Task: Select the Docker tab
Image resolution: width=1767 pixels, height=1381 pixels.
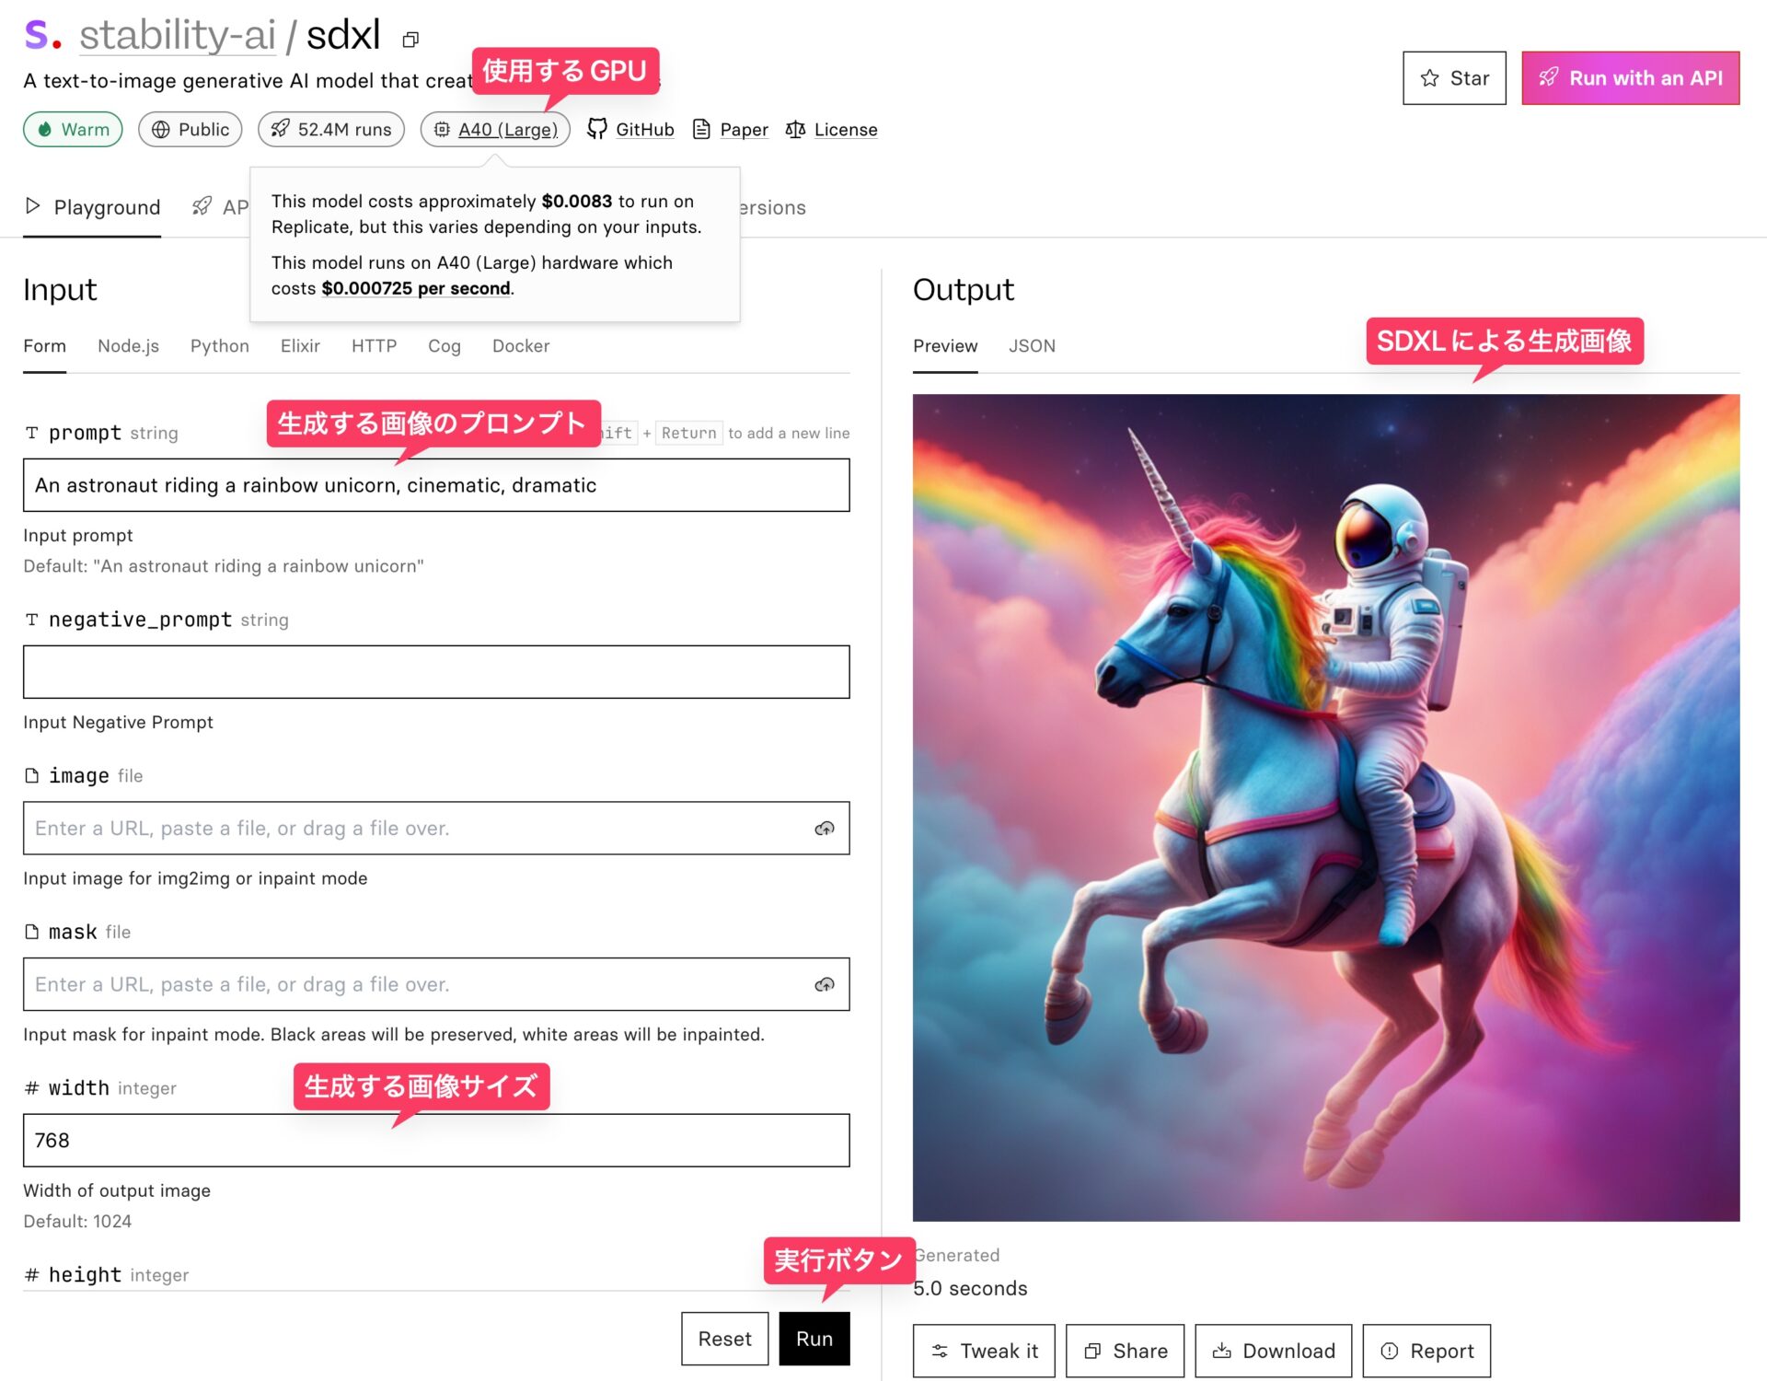Action: point(520,346)
